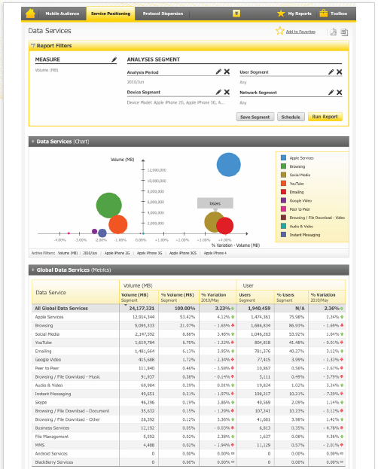This screenshot has width=378, height=469.
Task: Expand the navigation bar dropdown arrow
Action: click(236, 14)
